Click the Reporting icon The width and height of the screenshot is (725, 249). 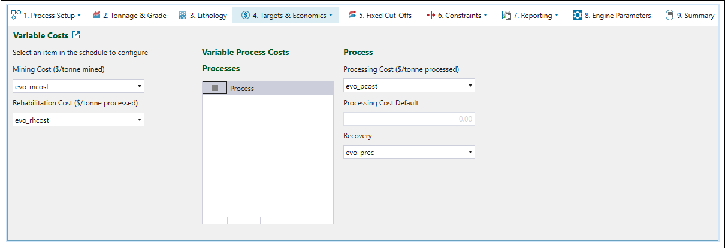point(506,15)
